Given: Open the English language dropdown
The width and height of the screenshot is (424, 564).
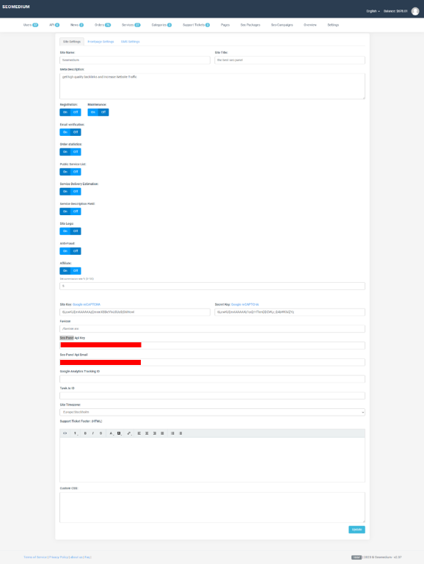Looking at the screenshot, I should 373,11.
